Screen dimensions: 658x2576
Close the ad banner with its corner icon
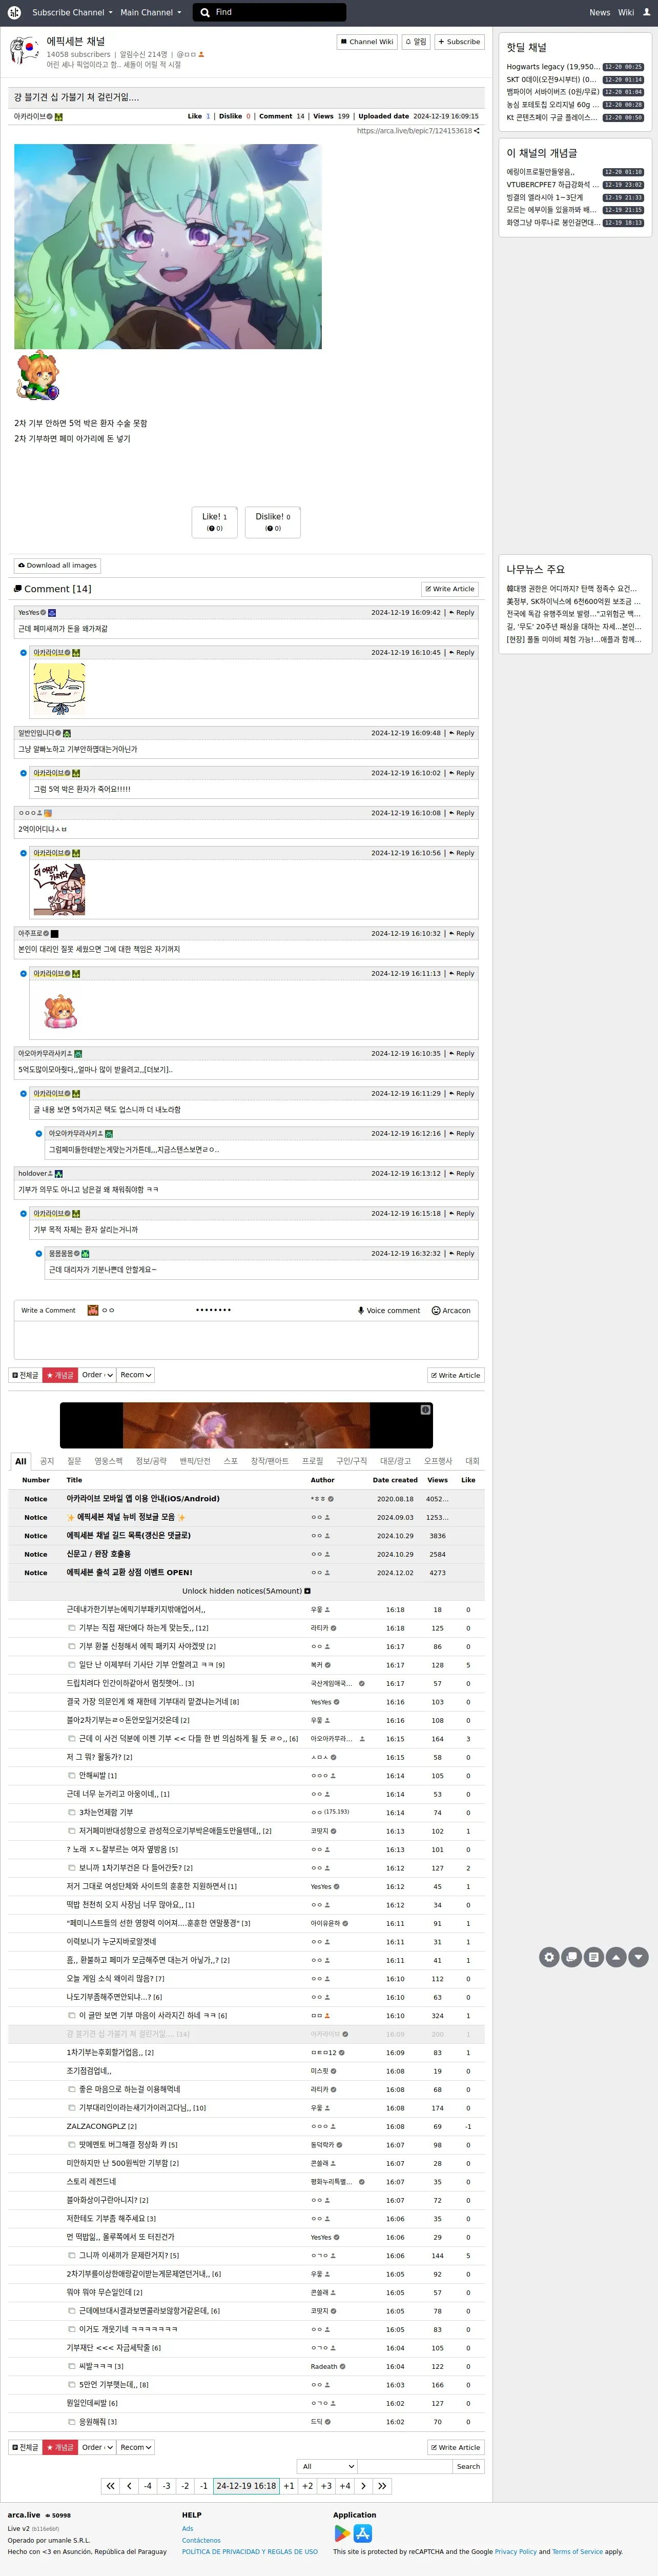point(425,1410)
